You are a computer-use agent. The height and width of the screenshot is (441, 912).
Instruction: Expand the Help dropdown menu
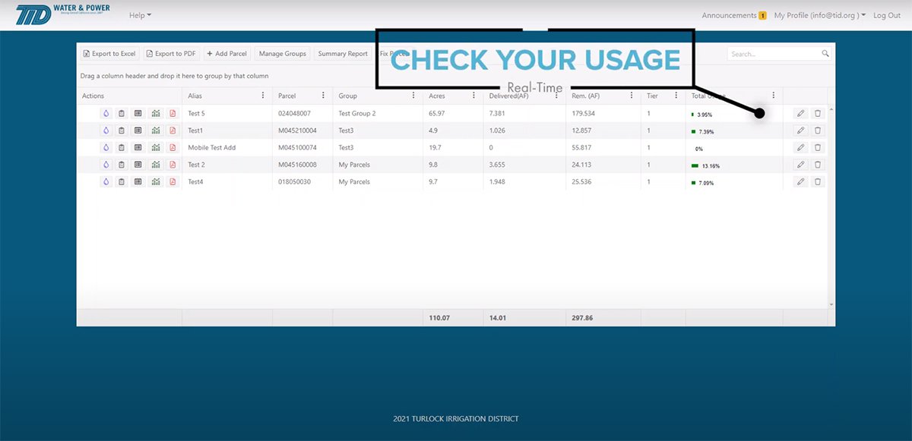click(x=140, y=15)
